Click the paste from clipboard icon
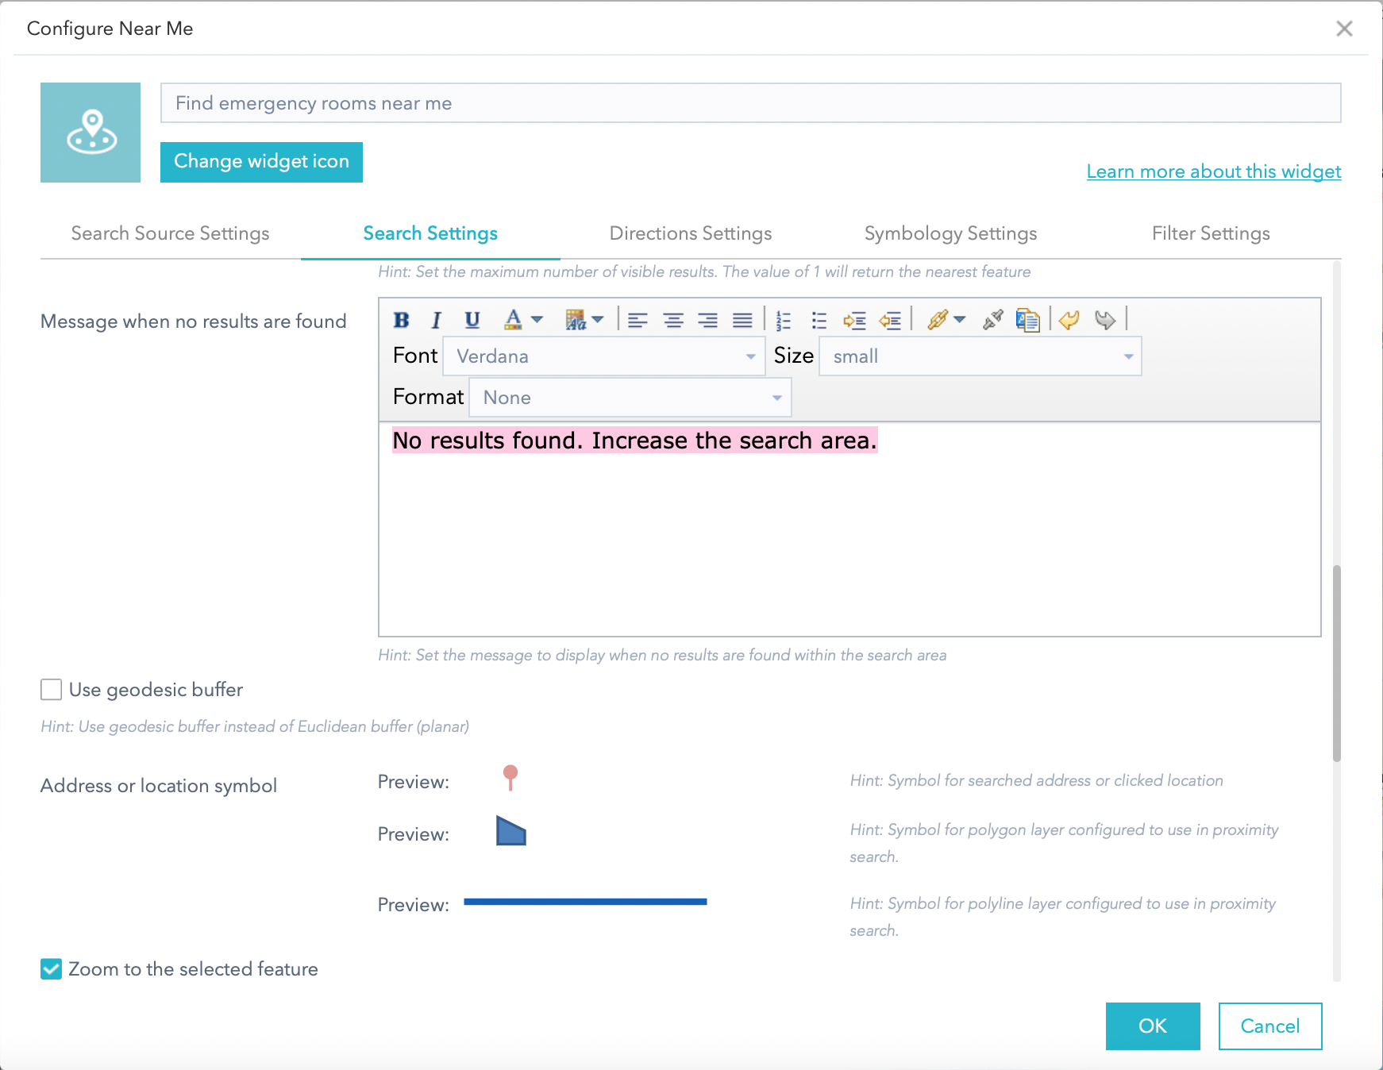The height and width of the screenshot is (1070, 1383). click(1028, 320)
